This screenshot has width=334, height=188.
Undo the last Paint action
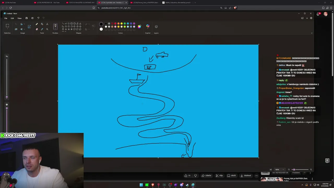(38, 18)
